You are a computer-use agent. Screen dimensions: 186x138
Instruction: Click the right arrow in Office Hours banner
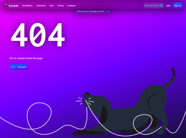coord(108,11)
